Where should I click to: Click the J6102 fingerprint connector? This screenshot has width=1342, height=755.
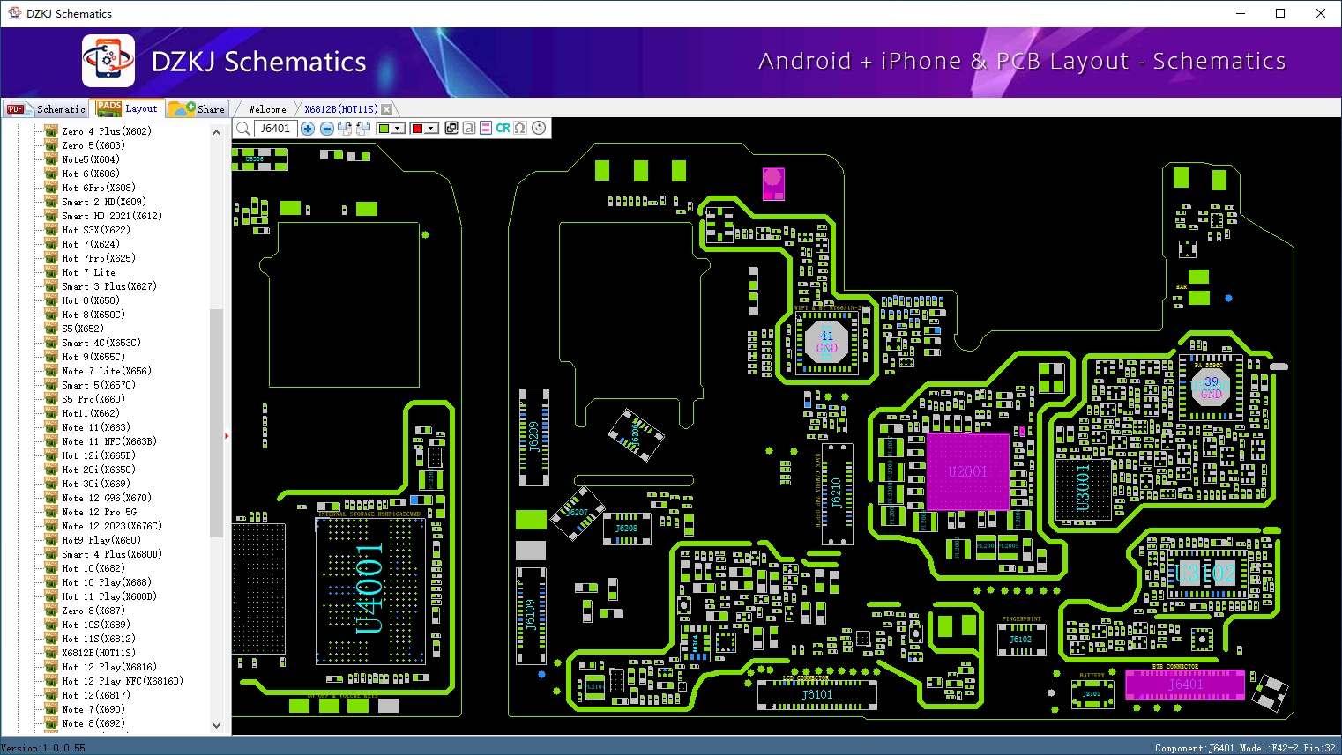(1021, 640)
